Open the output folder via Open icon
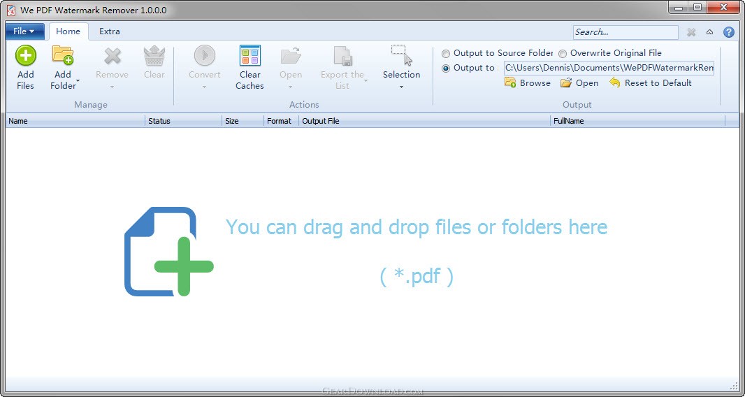745x397 pixels. point(566,82)
